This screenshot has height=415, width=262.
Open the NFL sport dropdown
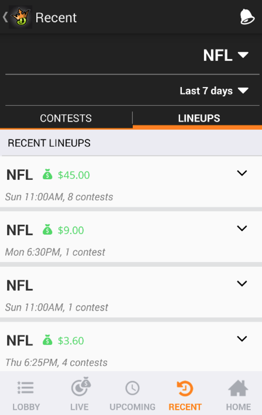pos(226,55)
